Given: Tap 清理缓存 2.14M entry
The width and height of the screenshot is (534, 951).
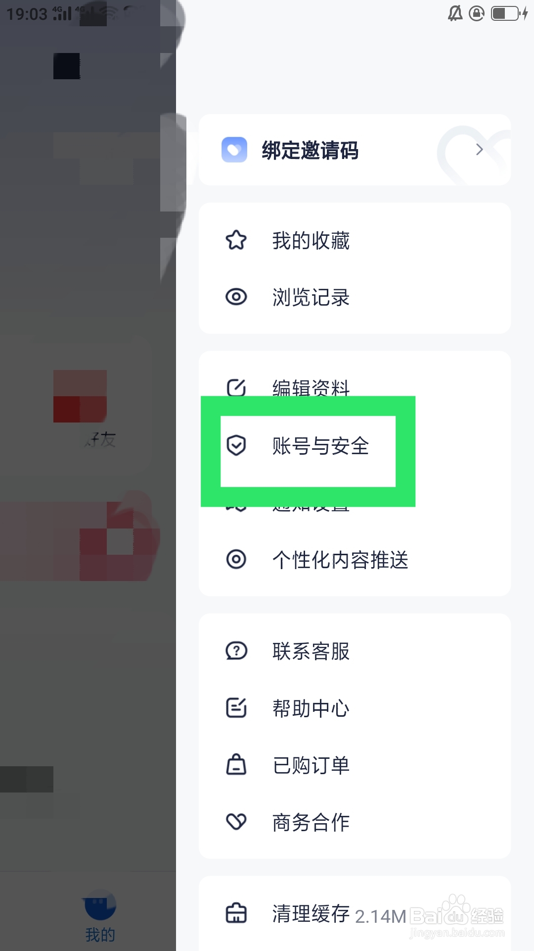Looking at the screenshot, I should click(x=355, y=913).
